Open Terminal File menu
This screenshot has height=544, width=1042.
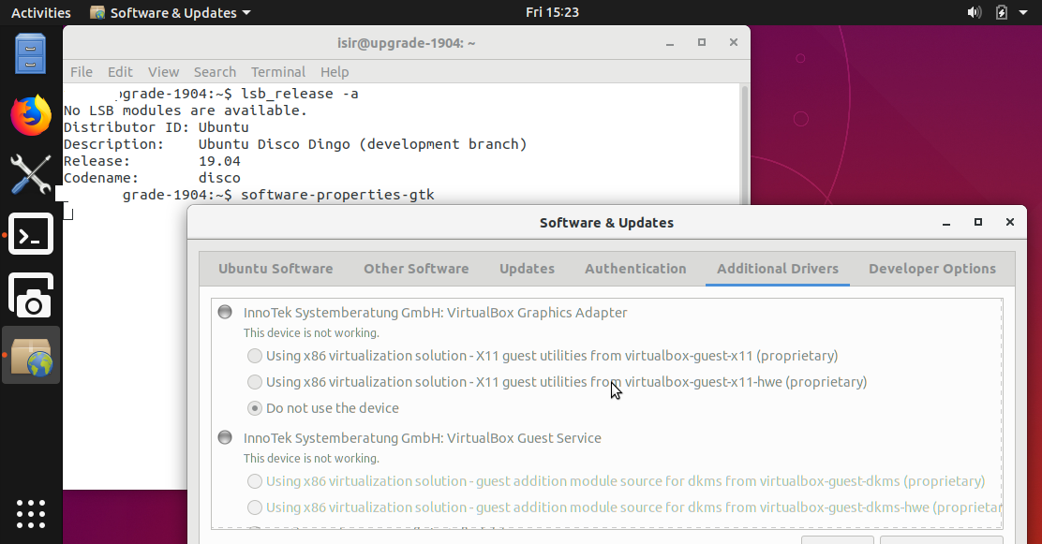82,72
